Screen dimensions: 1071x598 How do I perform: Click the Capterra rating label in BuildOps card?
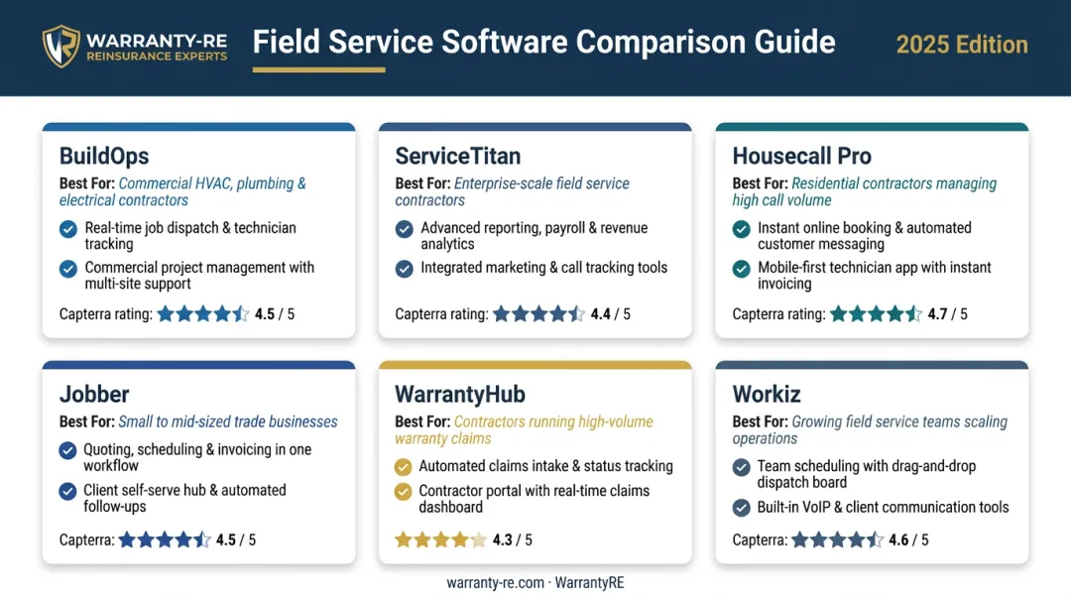[106, 314]
